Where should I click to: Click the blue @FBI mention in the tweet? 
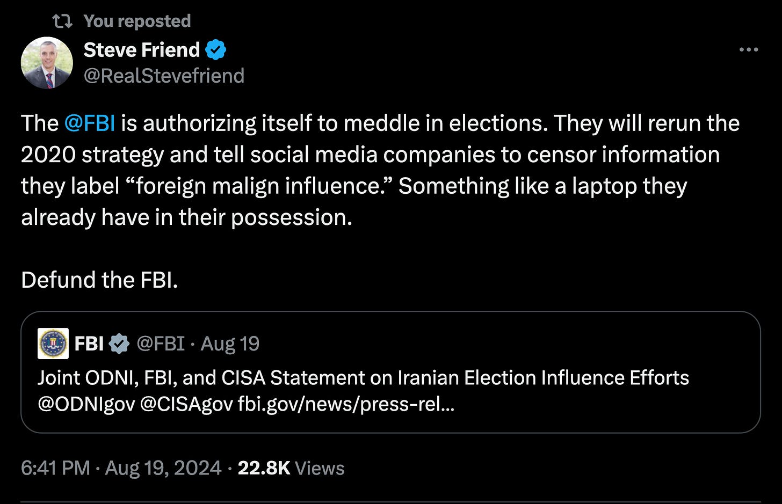(x=90, y=123)
